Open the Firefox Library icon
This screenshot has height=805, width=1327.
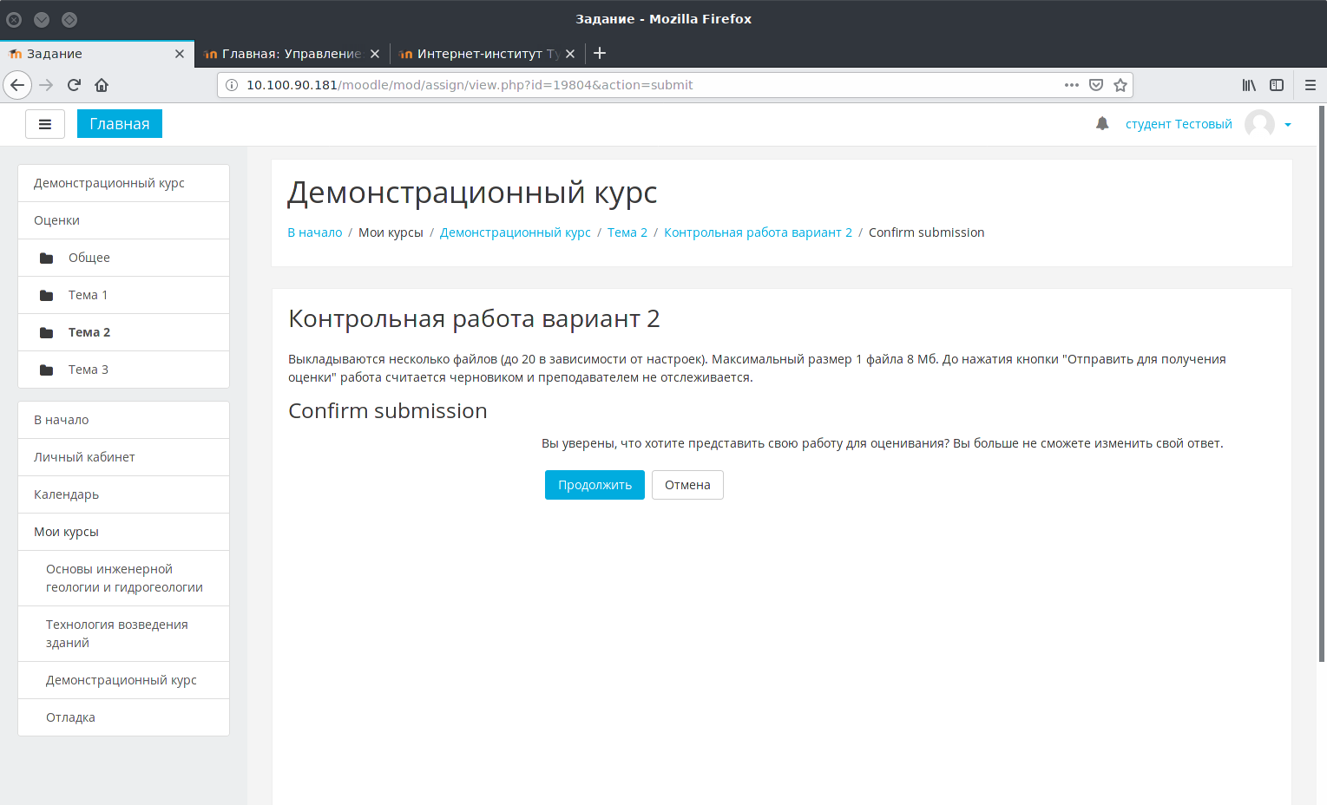coord(1249,85)
